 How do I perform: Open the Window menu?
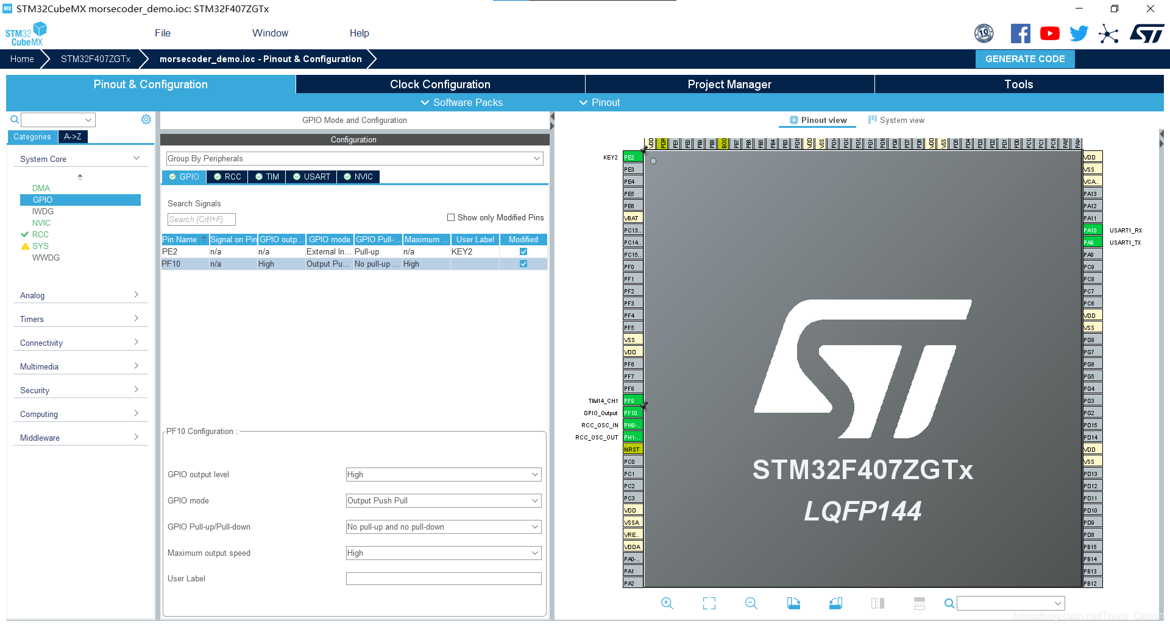click(x=270, y=33)
